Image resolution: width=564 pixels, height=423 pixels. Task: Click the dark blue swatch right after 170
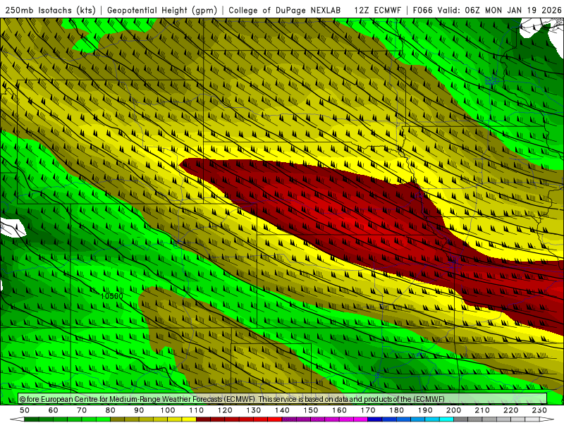pyautogui.click(x=375, y=419)
